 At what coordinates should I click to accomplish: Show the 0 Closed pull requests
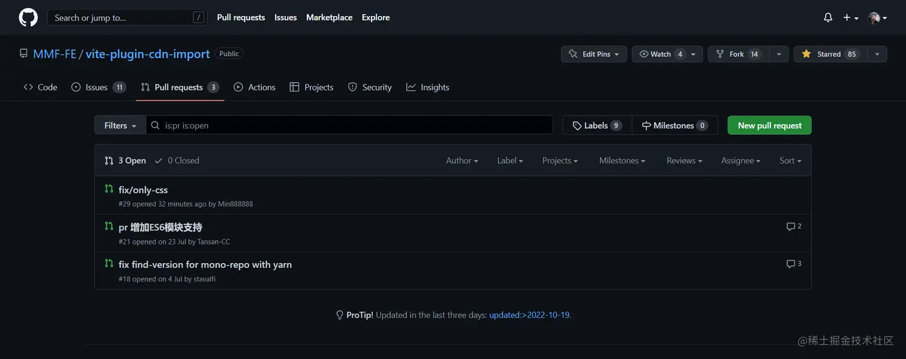[177, 161]
